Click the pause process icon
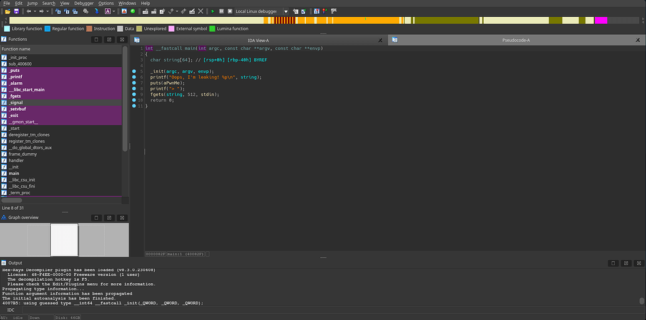 [x=221, y=11]
